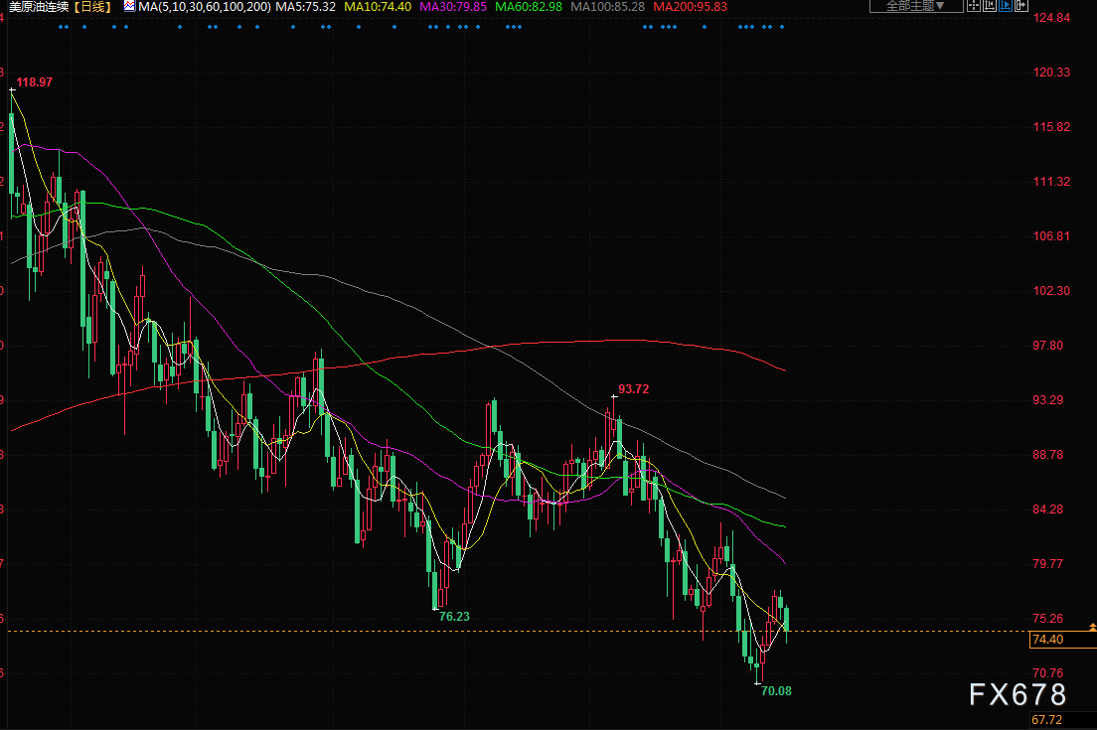This screenshot has height=730, width=1097.
Task: Open the 全部主题 dropdown
Action: click(x=915, y=6)
